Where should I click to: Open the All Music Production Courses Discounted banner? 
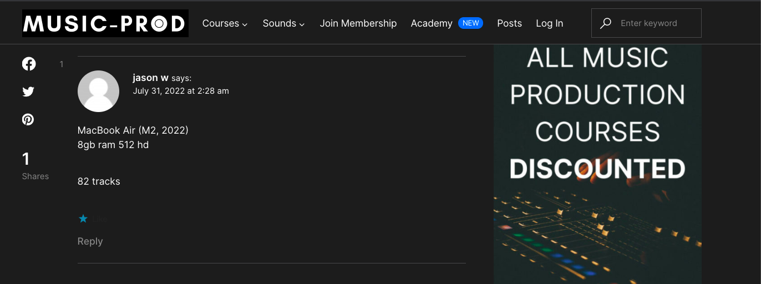pos(597,164)
